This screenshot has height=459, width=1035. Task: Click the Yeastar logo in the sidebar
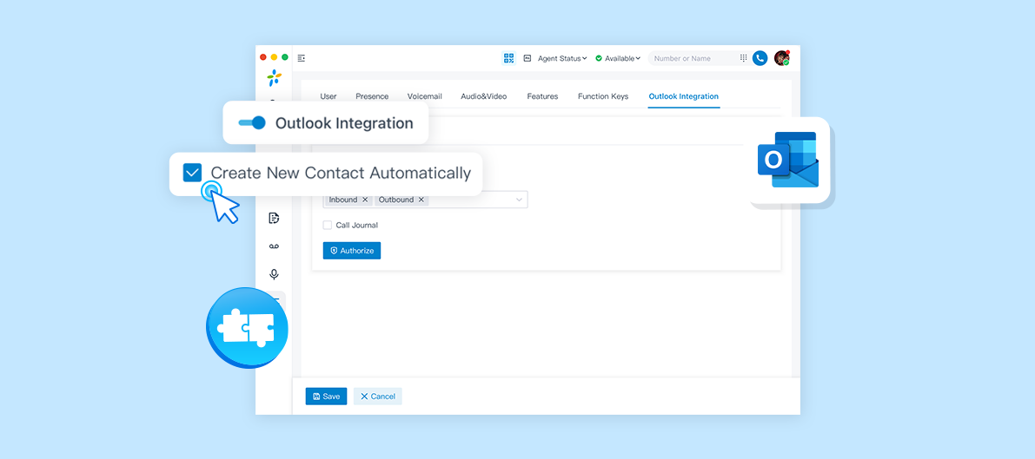(x=274, y=78)
